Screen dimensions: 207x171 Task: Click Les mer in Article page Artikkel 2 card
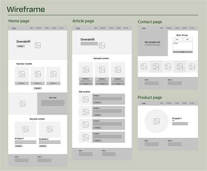102,84
